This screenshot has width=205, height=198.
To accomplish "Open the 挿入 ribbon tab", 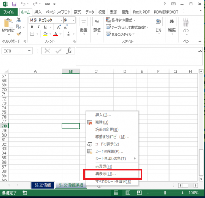I will click(38, 12).
